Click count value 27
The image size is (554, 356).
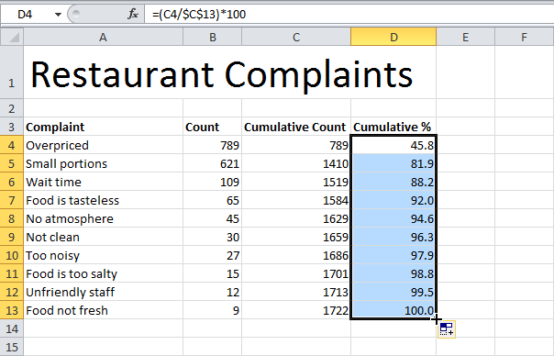point(213,256)
